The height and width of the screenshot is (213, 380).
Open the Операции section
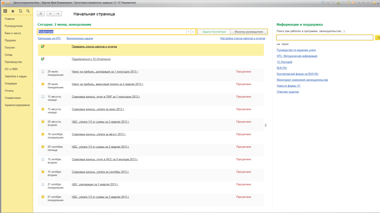point(11,83)
